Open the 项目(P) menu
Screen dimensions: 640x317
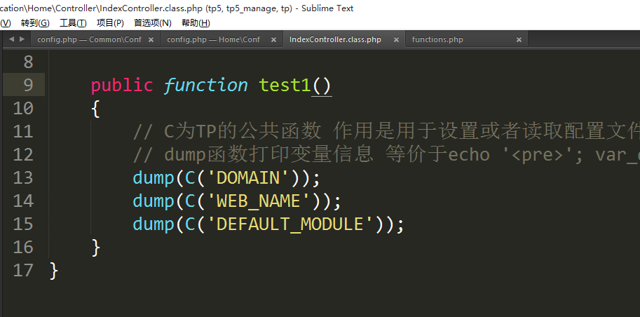click(x=110, y=23)
